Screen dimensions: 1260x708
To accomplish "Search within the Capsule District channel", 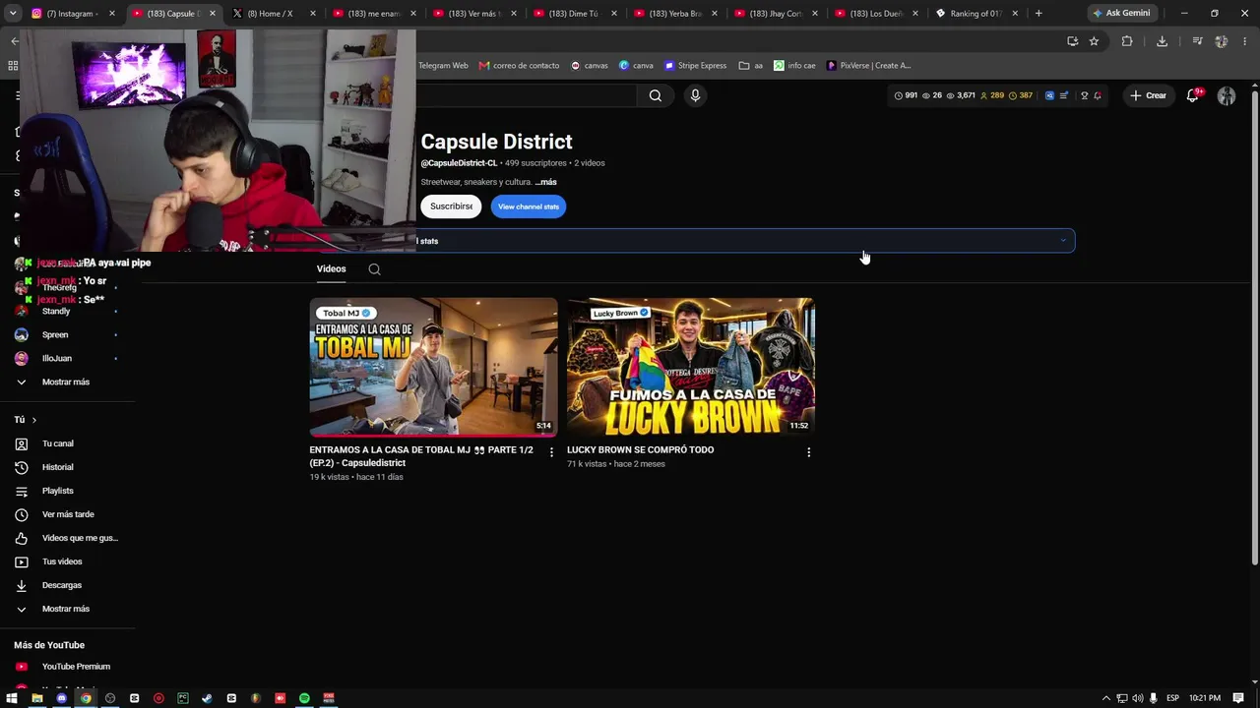I will [374, 269].
